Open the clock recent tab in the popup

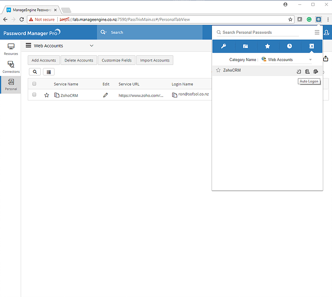point(289,46)
